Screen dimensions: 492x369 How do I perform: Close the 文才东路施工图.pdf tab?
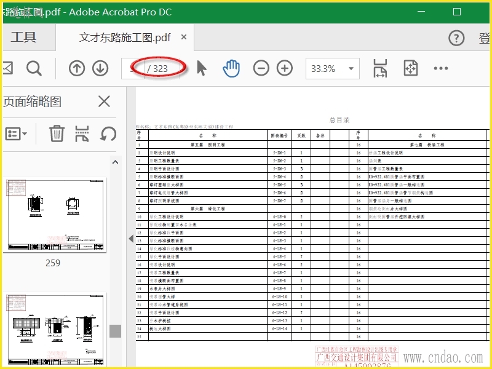point(184,37)
